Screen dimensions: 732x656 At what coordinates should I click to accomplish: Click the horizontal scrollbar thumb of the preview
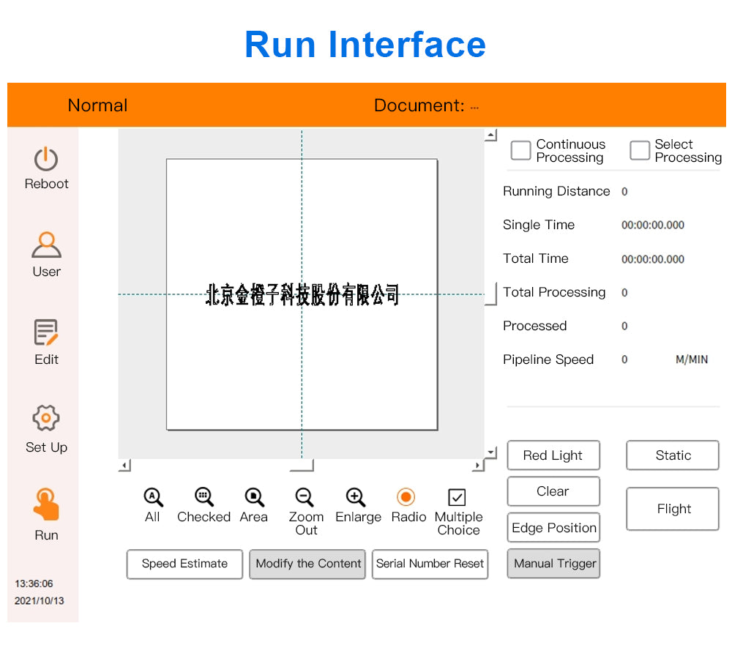coord(302,466)
